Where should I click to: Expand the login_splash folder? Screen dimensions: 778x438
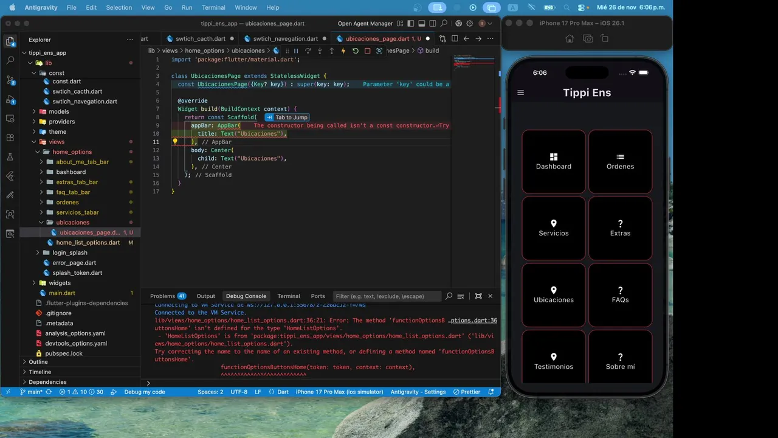click(x=69, y=252)
